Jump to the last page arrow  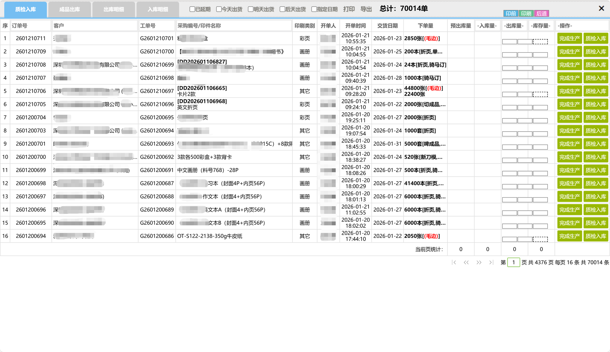click(x=491, y=262)
